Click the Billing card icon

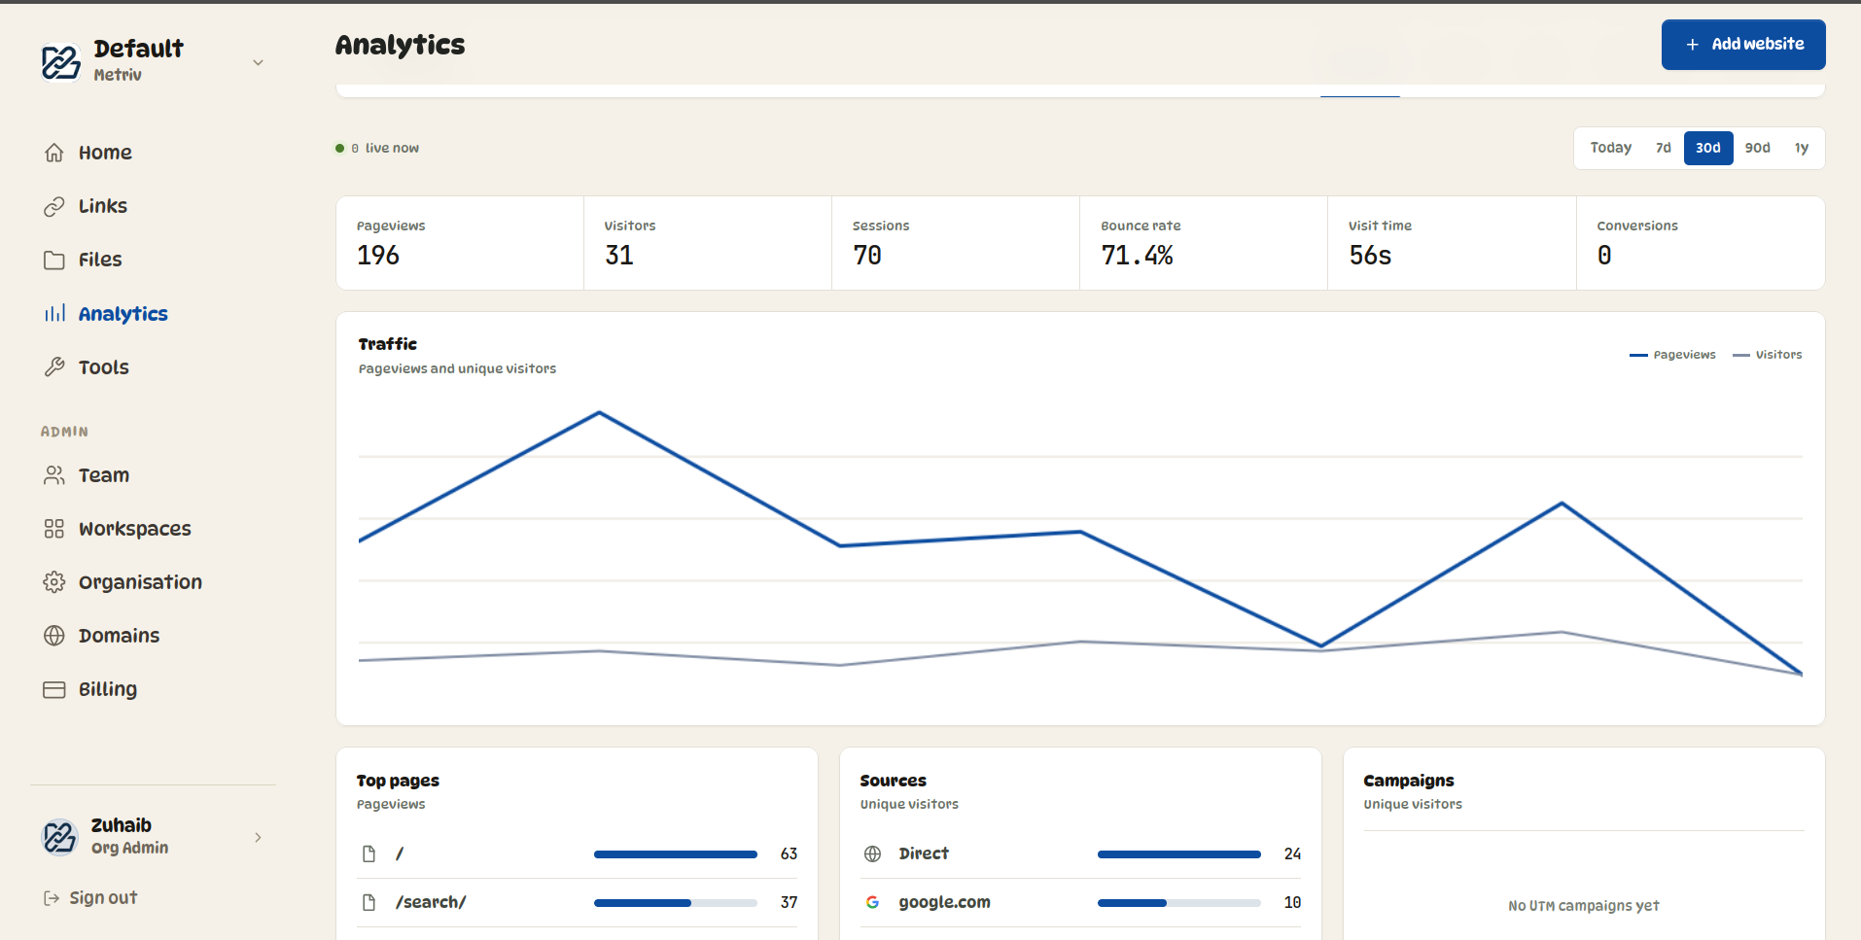54,689
